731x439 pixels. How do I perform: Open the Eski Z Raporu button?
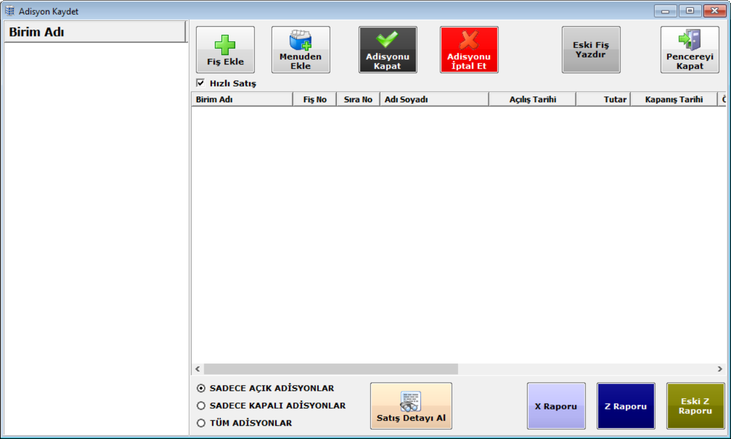(695, 406)
